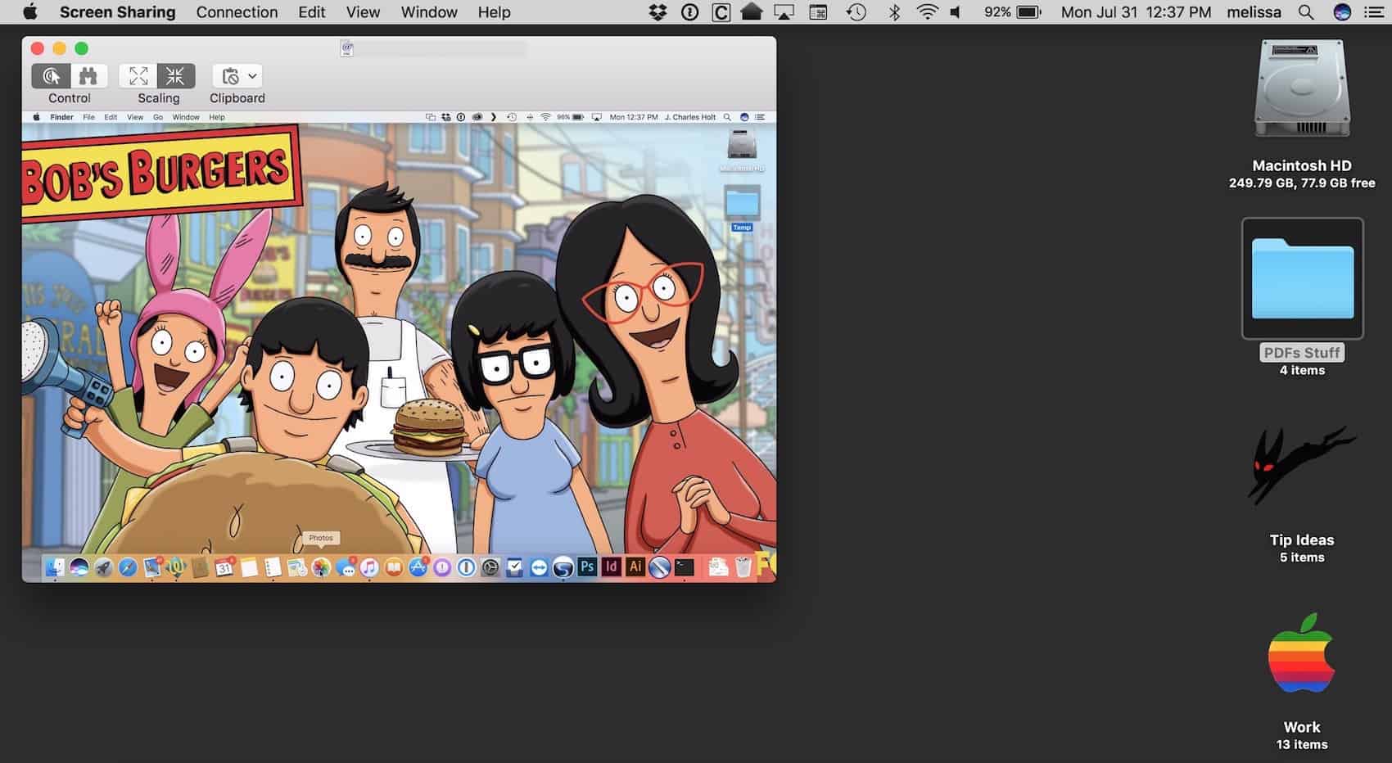
Task: Open Wi-Fi status menu in top bar
Action: pyautogui.click(x=927, y=12)
